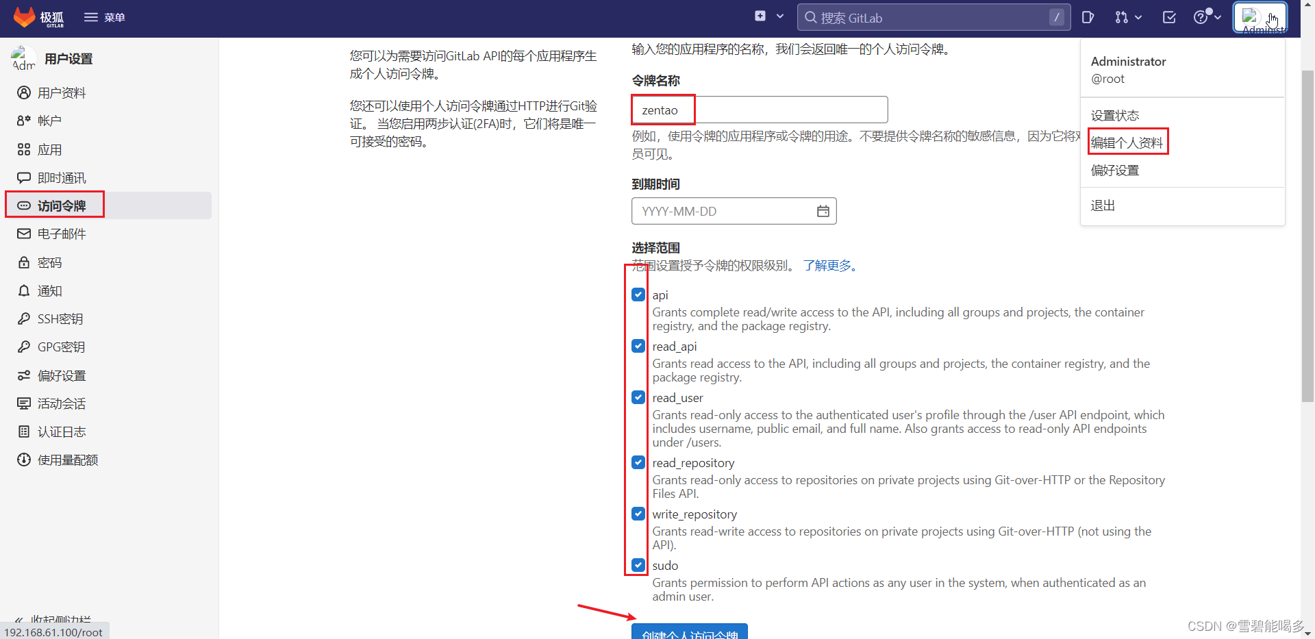The width and height of the screenshot is (1315, 639).
Task: Click the 通知 bell icon in sidebar
Action: (24, 290)
